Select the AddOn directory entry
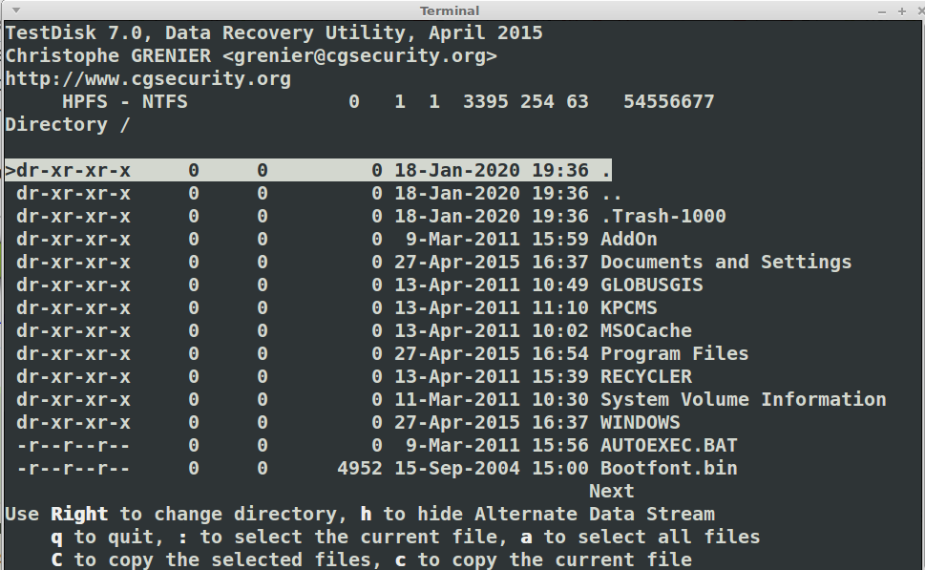This screenshot has height=570, width=925. [337, 239]
